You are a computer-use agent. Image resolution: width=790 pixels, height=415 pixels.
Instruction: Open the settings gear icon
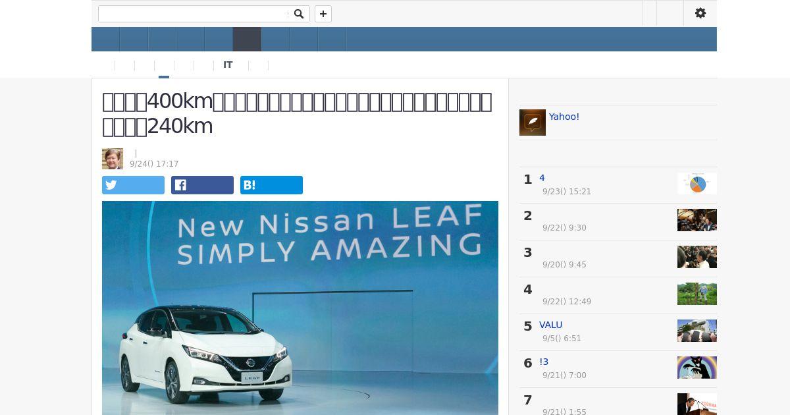[700, 13]
